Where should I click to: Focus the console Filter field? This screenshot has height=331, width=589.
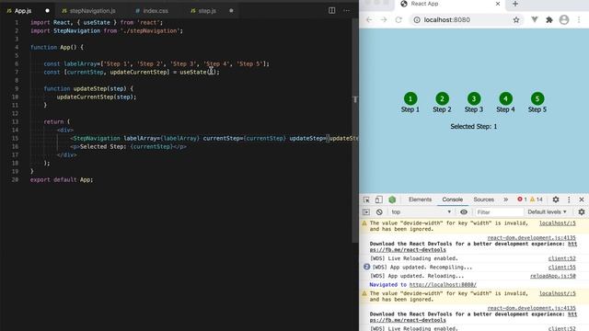click(x=499, y=212)
